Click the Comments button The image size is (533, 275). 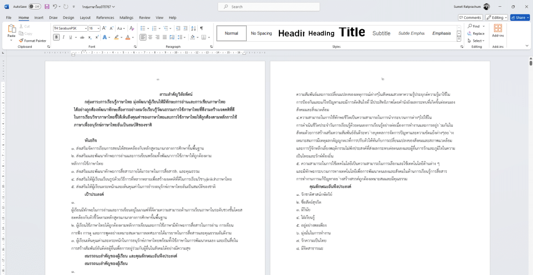[470, 17]
